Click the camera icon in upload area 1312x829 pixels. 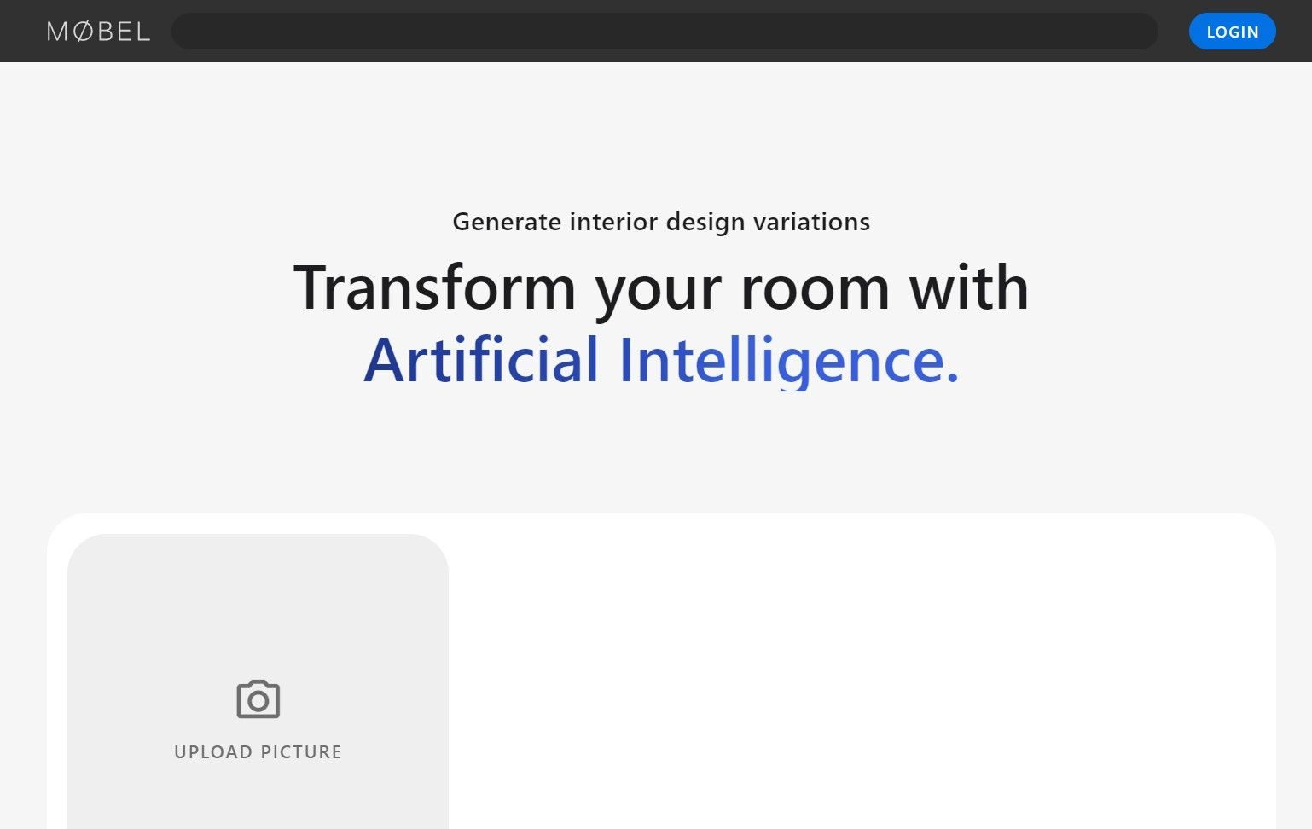(258, 699)
